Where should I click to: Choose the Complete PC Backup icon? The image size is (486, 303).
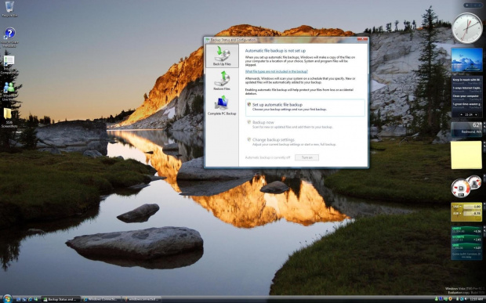pyautogui.click(x=222, y=105)
